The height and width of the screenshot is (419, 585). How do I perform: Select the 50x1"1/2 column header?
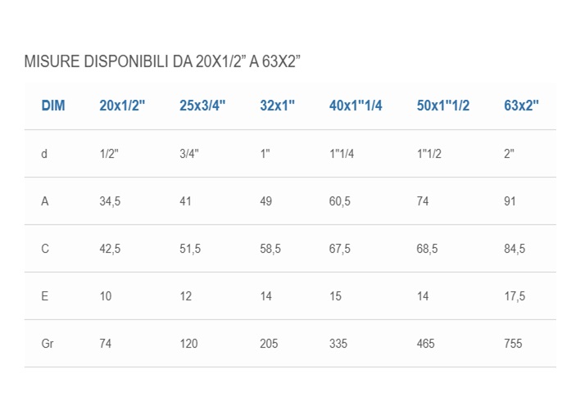pos(443,106)
